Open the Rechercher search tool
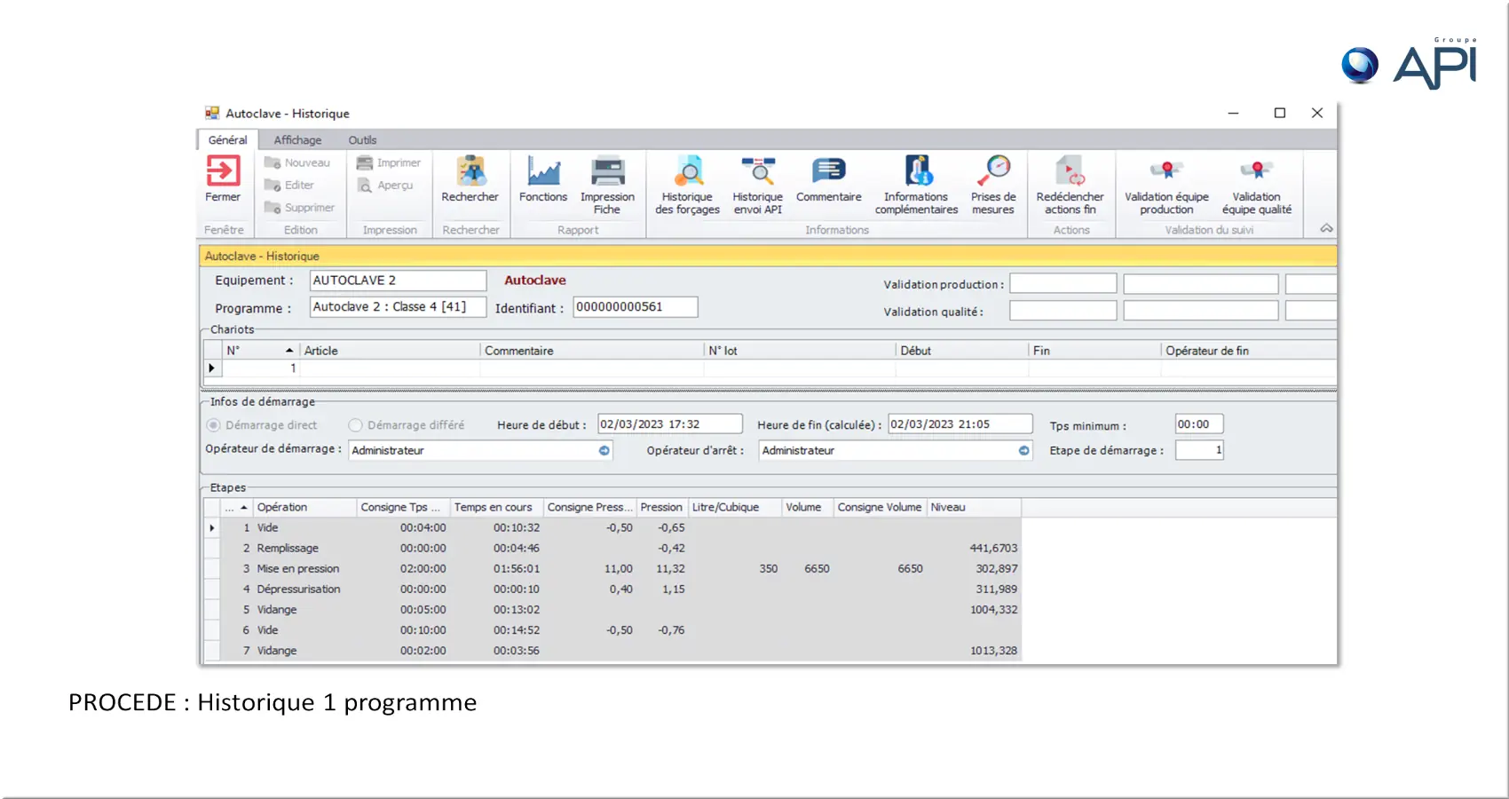Viewport: 1509px width, 799px height. 470,171
